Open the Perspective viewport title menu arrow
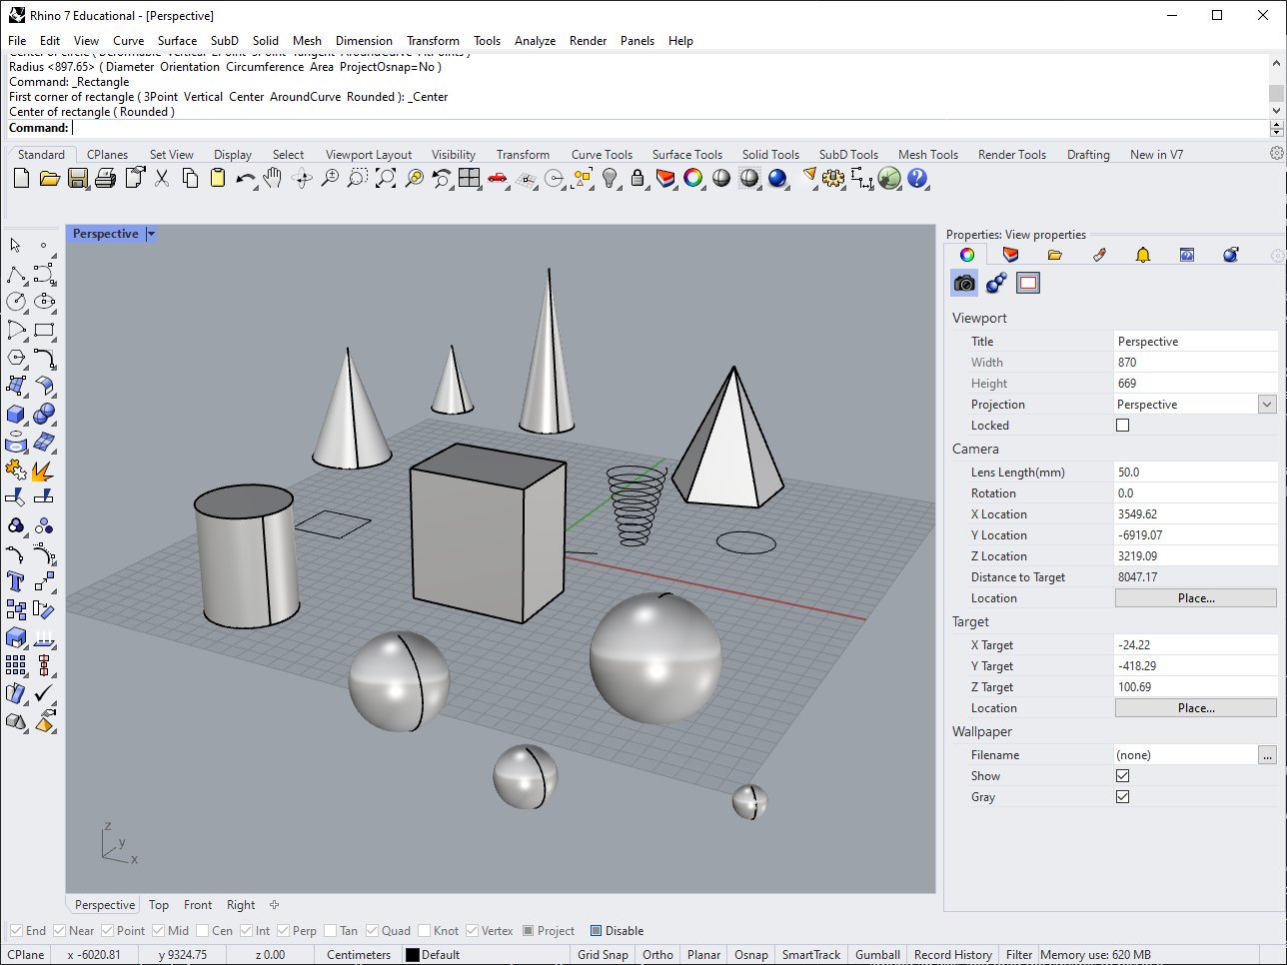Screen dimensions: 1287x965 pyautogui.click(x=151, y=234)
